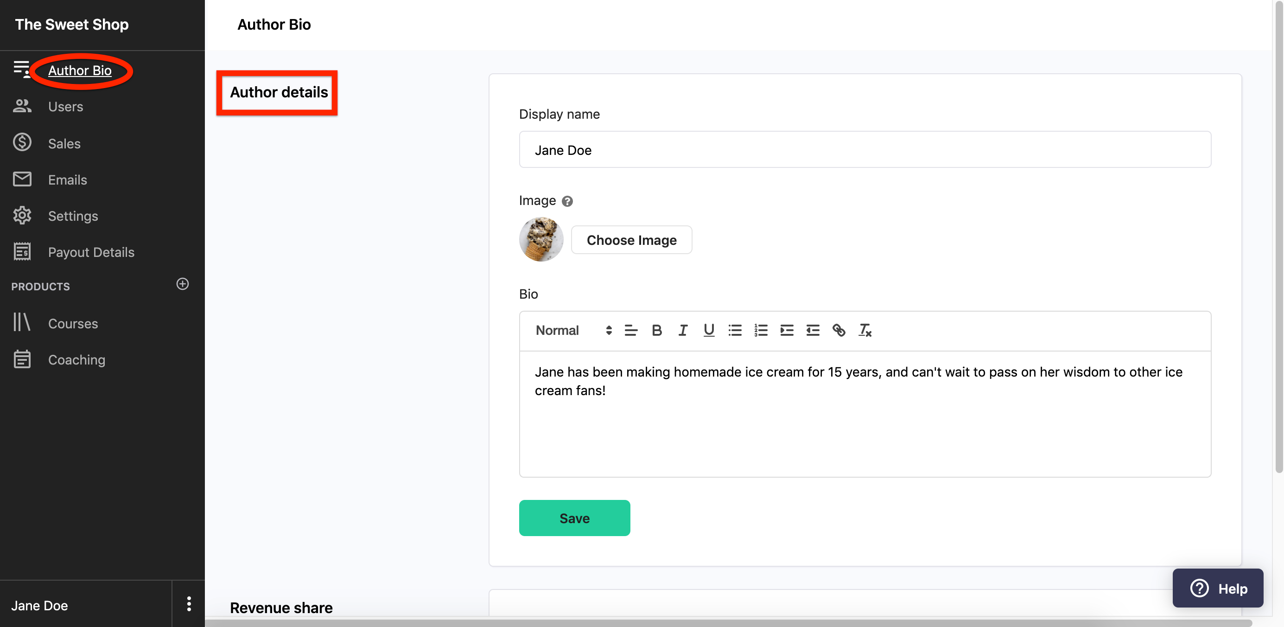Open the Author Bio sidebar link
This screenshot has height=627, width=1284.
tap(80, 70)
